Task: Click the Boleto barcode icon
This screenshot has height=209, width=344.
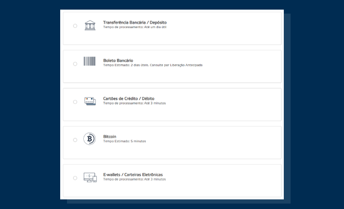Action: tap(90, 61)
